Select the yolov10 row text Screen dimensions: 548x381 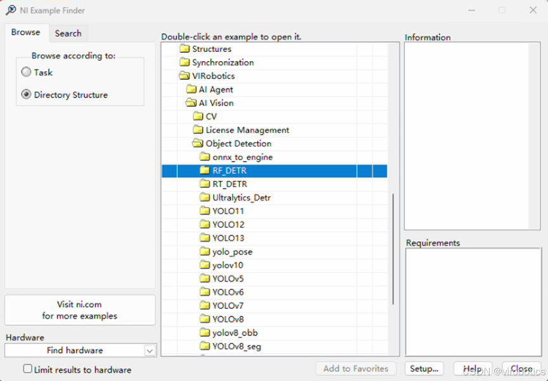(x=228, y=265)
